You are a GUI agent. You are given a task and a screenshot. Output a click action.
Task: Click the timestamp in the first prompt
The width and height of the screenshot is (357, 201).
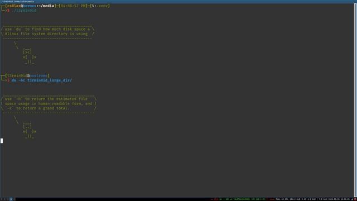coord(73,6)
